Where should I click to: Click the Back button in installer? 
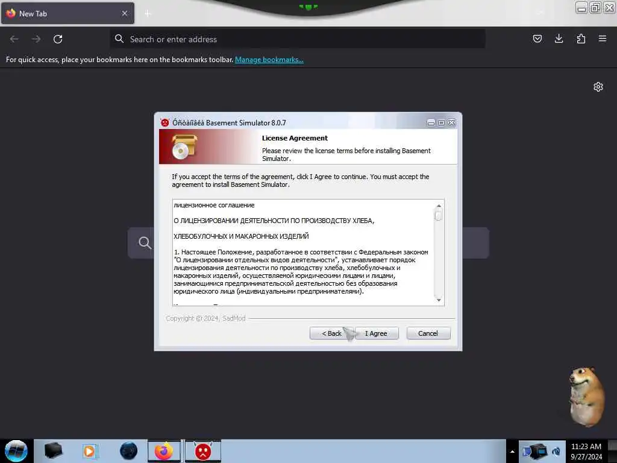pyautogui.click(x=331, y=333)
